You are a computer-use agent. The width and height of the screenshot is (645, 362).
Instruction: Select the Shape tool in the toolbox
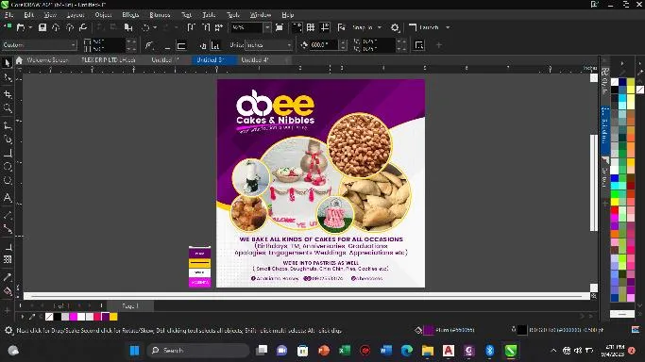point(8,78)
